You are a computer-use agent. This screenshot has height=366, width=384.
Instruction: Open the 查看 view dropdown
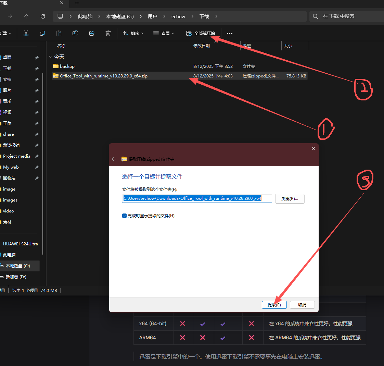[164, 33]
